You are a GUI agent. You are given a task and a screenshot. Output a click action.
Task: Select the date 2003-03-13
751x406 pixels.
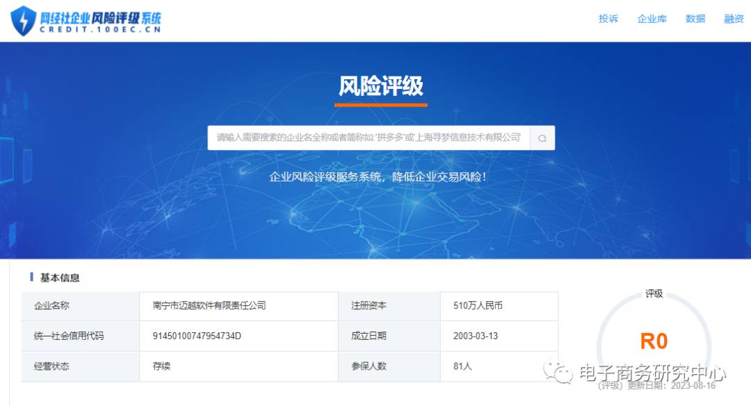[476, 336]
